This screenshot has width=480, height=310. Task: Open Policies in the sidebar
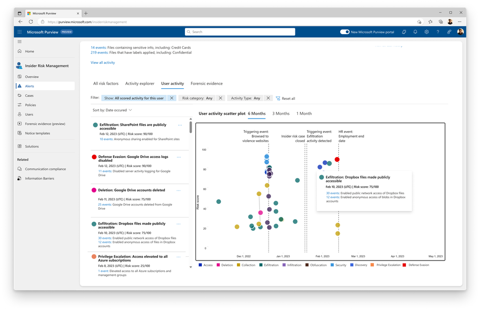[x=30, y=105]
